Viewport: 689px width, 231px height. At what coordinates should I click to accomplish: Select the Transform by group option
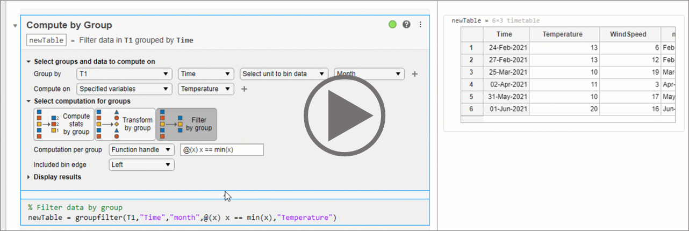pyautogui.click(x=124, y=124)
